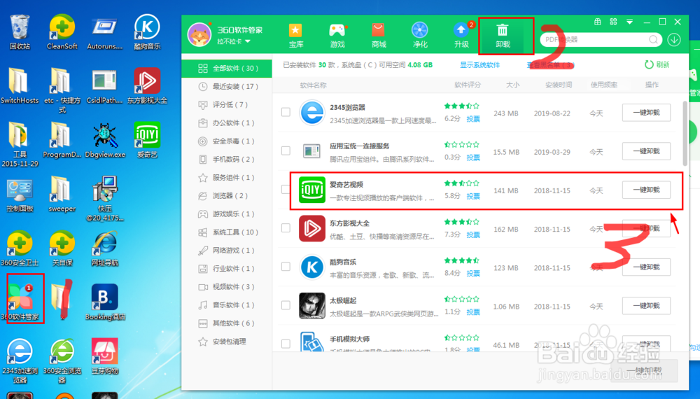
Task: Select 网络游戏 (1) category
Action: pyautogui.click(x=227, y=251)
